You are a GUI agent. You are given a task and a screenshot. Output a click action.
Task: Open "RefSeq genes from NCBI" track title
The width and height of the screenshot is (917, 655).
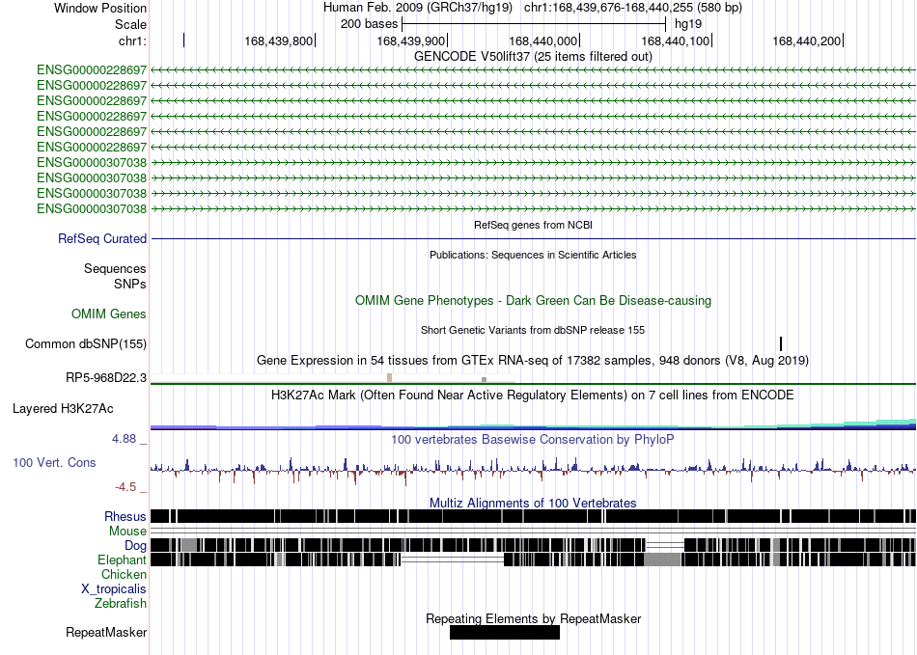click(x=533, y=225)
